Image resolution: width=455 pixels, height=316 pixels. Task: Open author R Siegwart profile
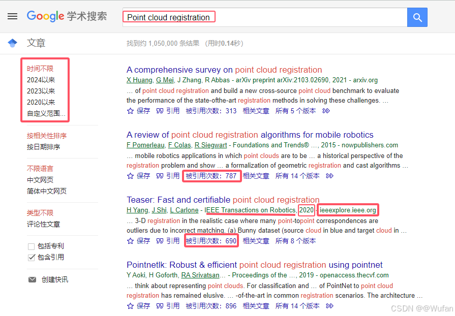click(210, 145)
